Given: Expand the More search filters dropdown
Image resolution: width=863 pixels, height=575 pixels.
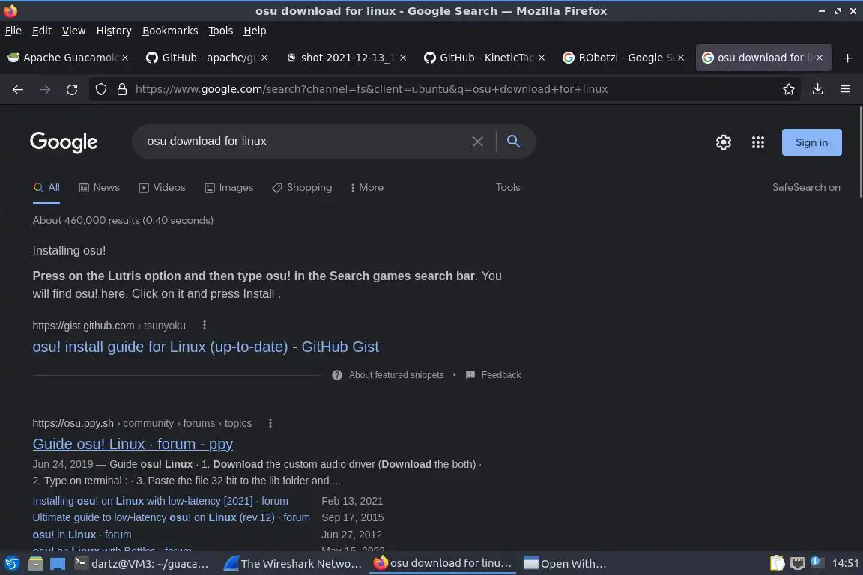Looking at the screenshot, I should pos(366,188).
